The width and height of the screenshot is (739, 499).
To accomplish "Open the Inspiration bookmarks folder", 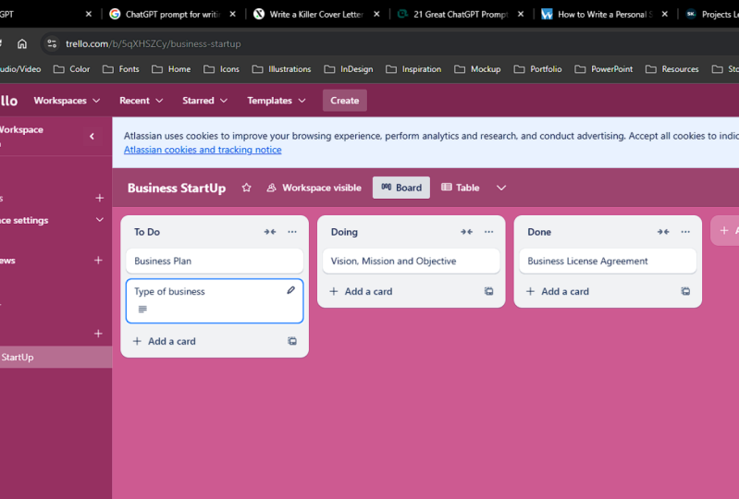I will tap(413, 69).
